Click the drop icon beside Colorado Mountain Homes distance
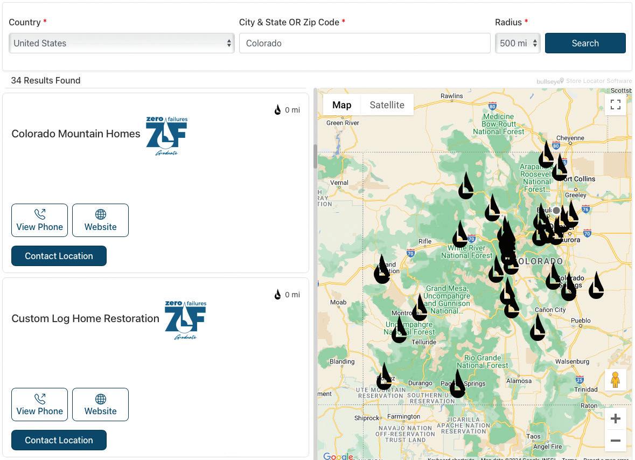Image resolution: width=635 pixels, height=460 pixels. [277, 110]
